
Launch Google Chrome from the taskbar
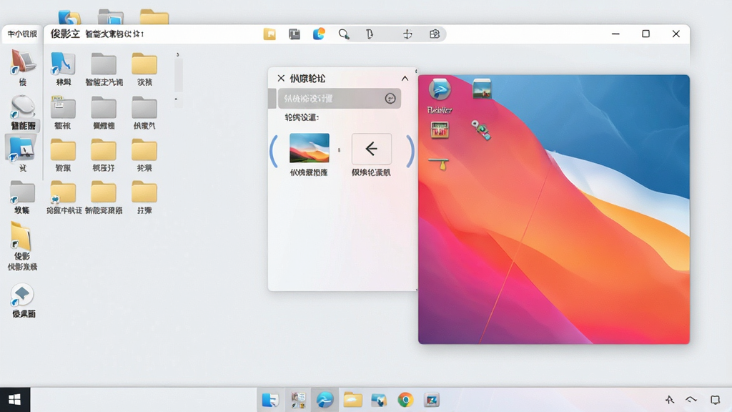pos(405,400)
